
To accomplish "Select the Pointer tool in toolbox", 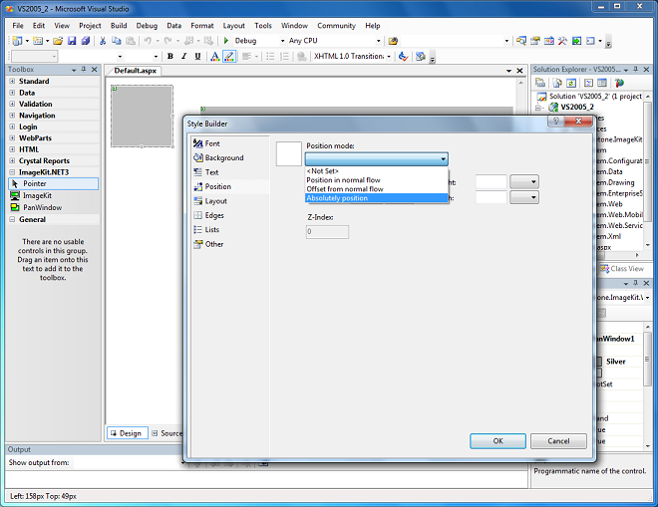I will pyautogui.click(x=53, y=183).
